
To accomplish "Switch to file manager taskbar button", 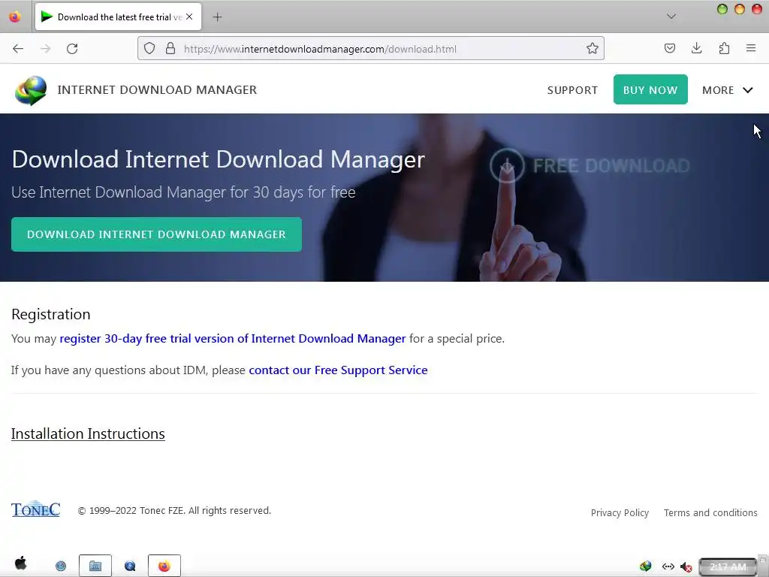I will (x=95, y=566).
